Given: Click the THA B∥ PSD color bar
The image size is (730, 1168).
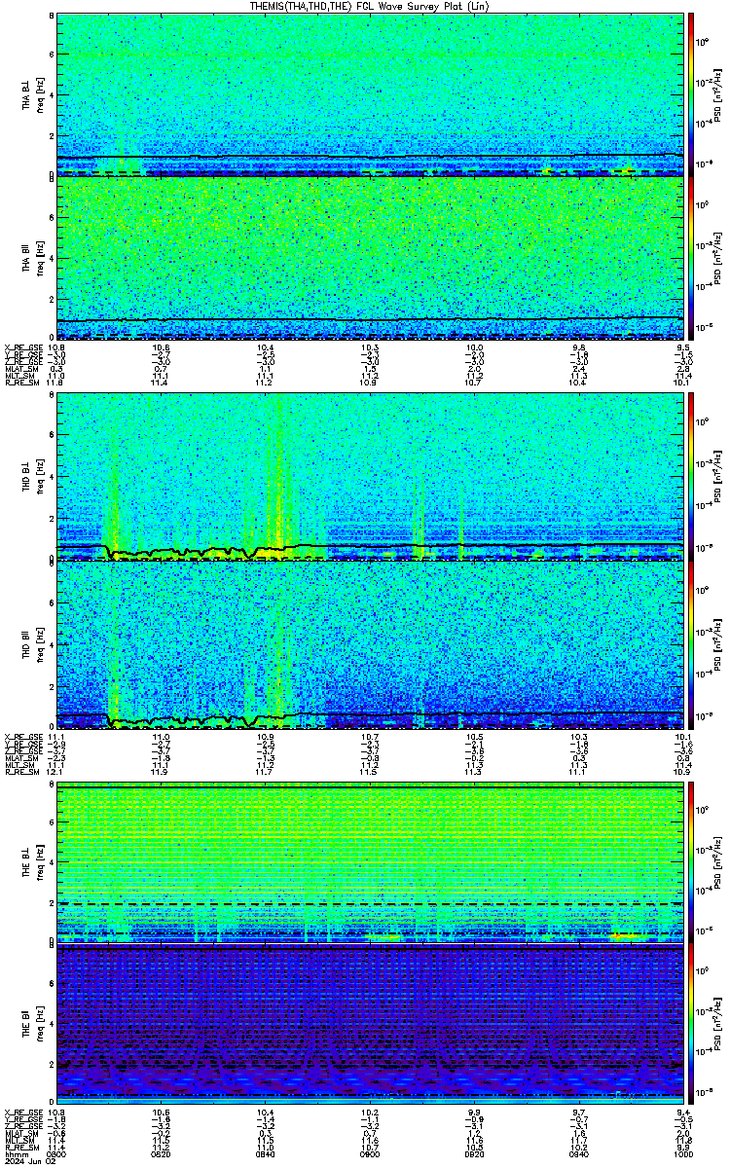Looking at the screenshot, I should [692, 258].
